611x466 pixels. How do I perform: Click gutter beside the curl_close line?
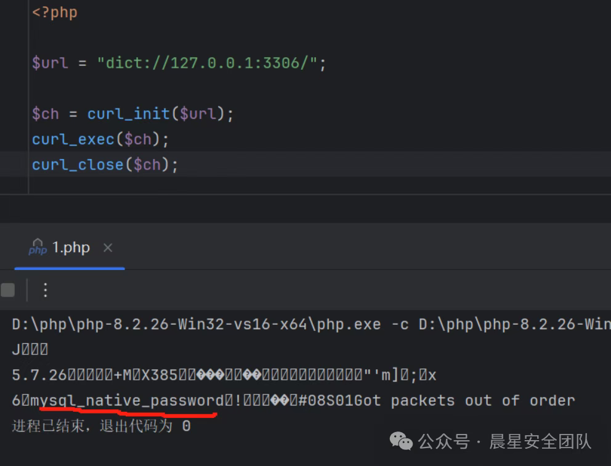click(14, 165)
